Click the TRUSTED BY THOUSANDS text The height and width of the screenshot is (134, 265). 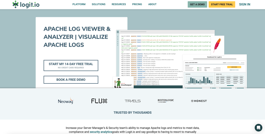pyautogui.click(x=132, y=113)
